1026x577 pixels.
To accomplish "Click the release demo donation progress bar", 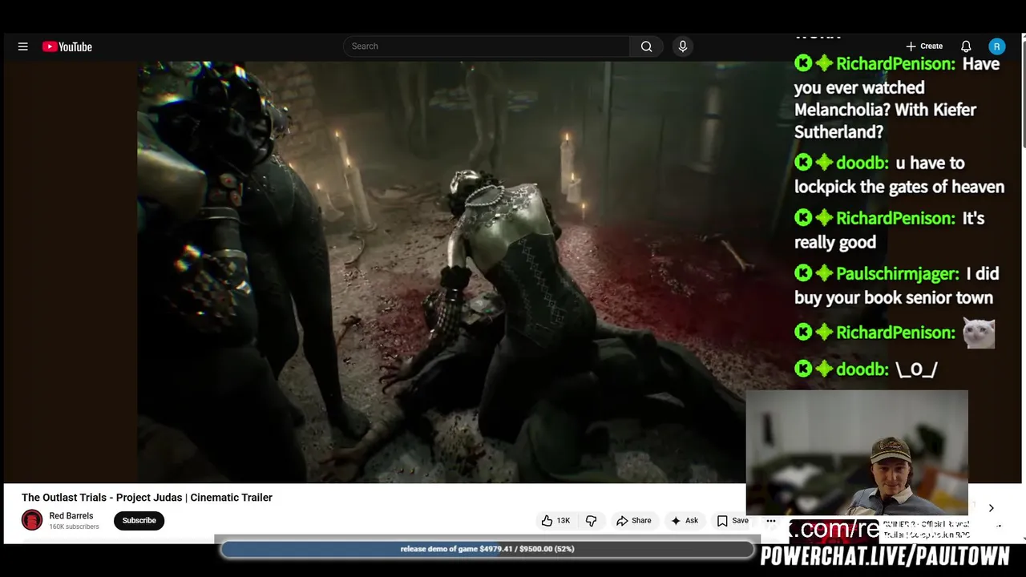I will pyautogui.click(x=487, y=549).
